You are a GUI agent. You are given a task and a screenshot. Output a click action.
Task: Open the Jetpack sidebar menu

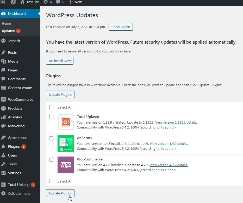(14, 41)
